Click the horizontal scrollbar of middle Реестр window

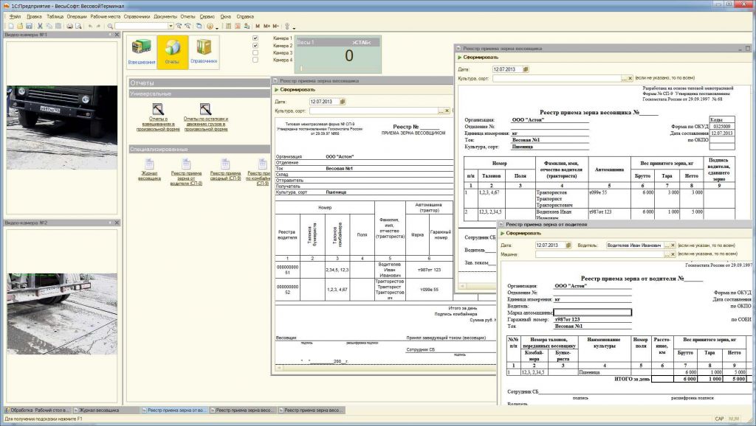385,368
